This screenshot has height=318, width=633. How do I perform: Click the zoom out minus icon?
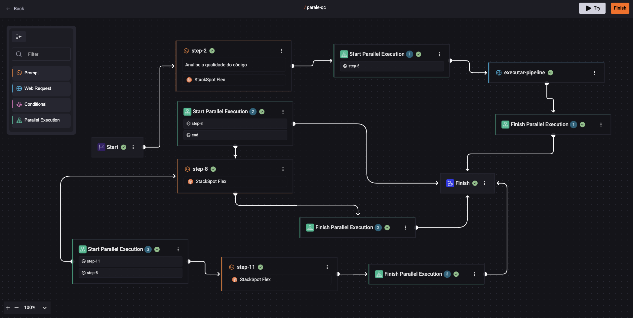(17, 308)
